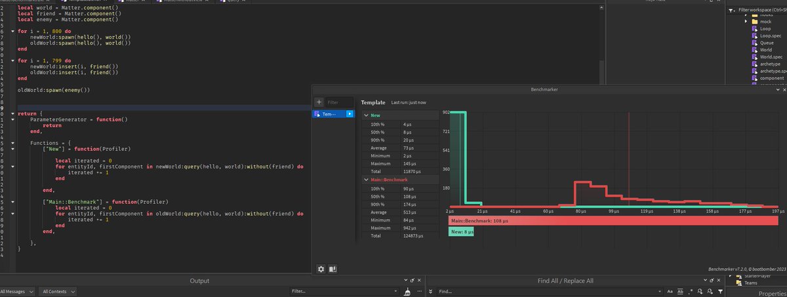
Task: Click the explorer filter funnel icon
Action: pyautogui.click(x=732, y=10)
